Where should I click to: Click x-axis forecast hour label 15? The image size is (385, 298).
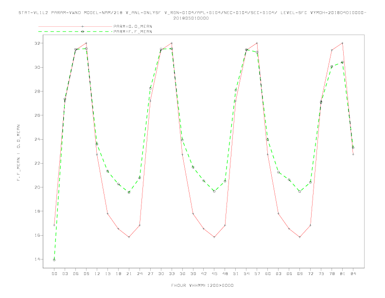click(107, 274)
